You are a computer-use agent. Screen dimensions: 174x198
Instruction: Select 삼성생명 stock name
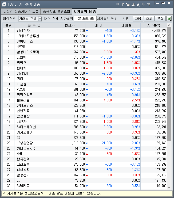(x=23, y=170)
